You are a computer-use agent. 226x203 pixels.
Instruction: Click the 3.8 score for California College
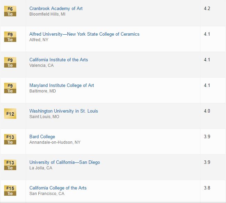(x=207, y=188)
